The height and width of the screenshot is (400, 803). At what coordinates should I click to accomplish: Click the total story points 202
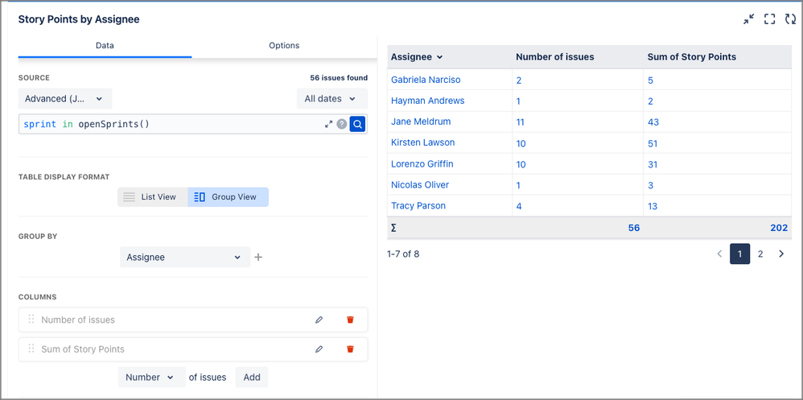pos(779,228)
